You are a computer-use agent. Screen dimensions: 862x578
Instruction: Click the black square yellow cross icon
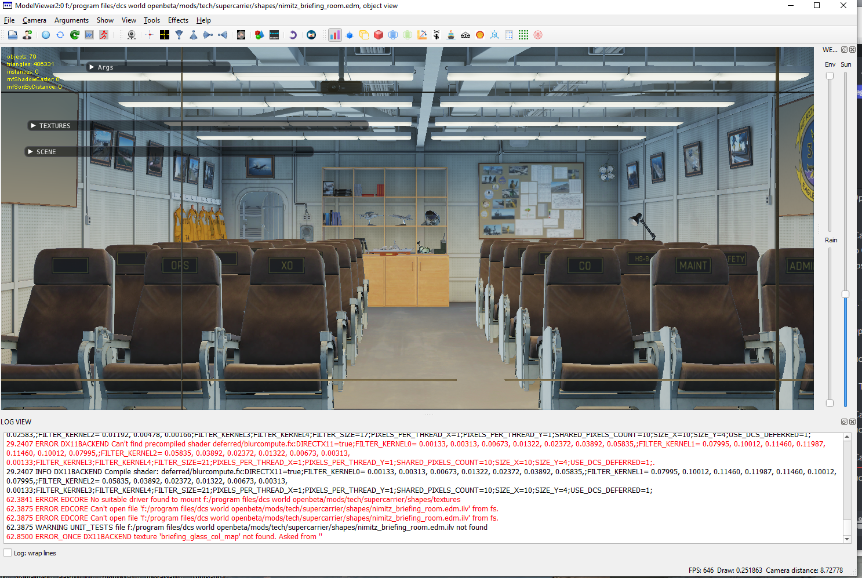[165, 35]
